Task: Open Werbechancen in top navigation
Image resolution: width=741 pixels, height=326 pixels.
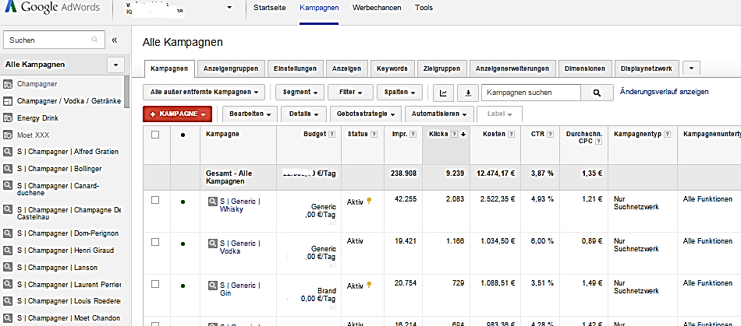Action: (377, 8)
